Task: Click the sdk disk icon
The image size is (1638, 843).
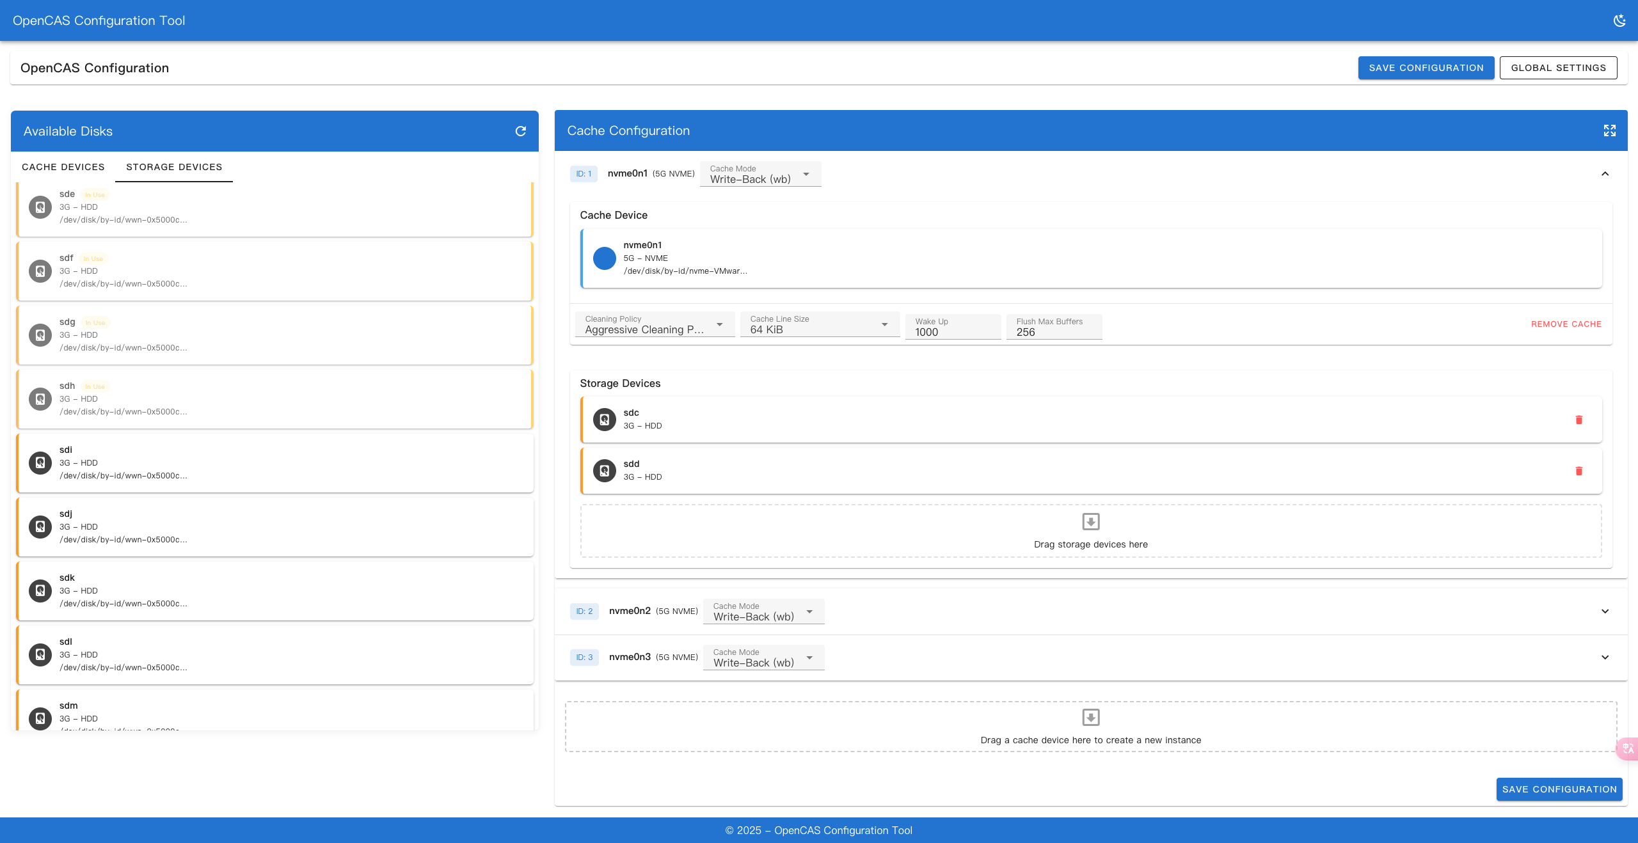Action: click(40, 591)
